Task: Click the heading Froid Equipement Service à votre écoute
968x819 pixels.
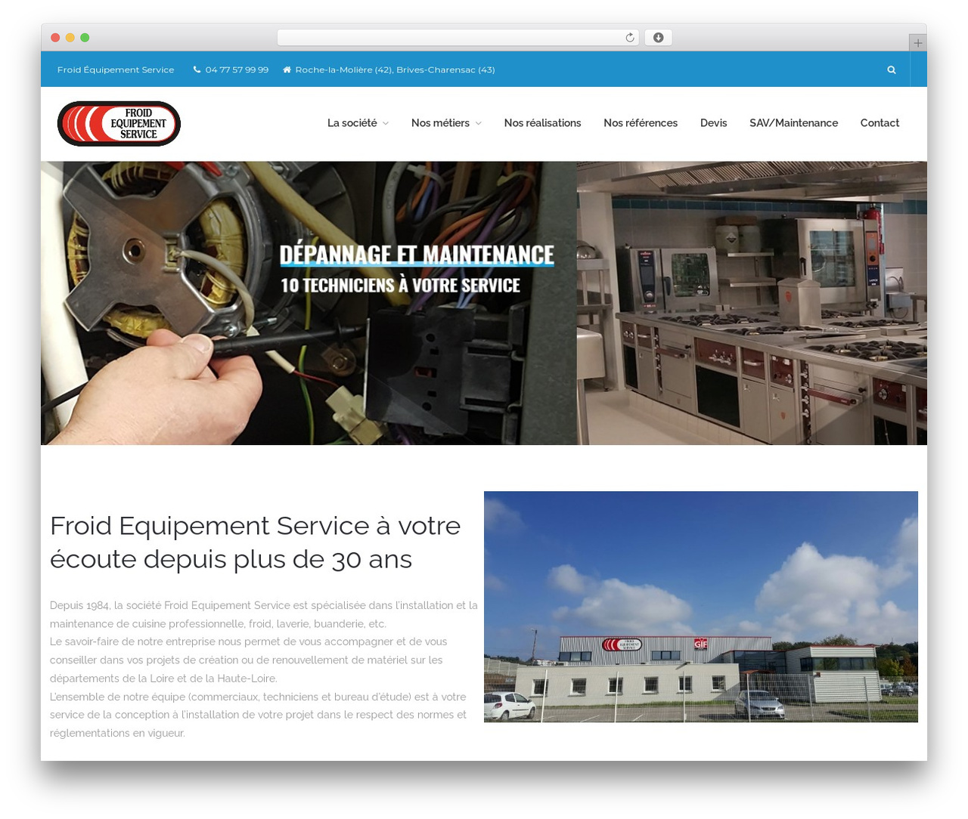Action: pyautogui.click(x=255, y=542)
